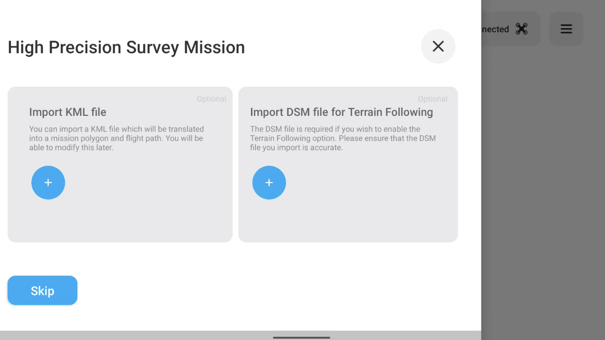The height and width of the screenshot is (340, 605).
Task: Tap the gesture pill at screen bottom
Action: 301,338
